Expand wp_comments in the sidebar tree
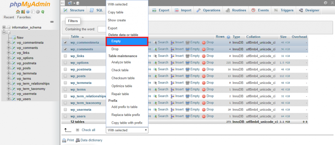The height and width of the screenshot is (145, 335). 9,48
